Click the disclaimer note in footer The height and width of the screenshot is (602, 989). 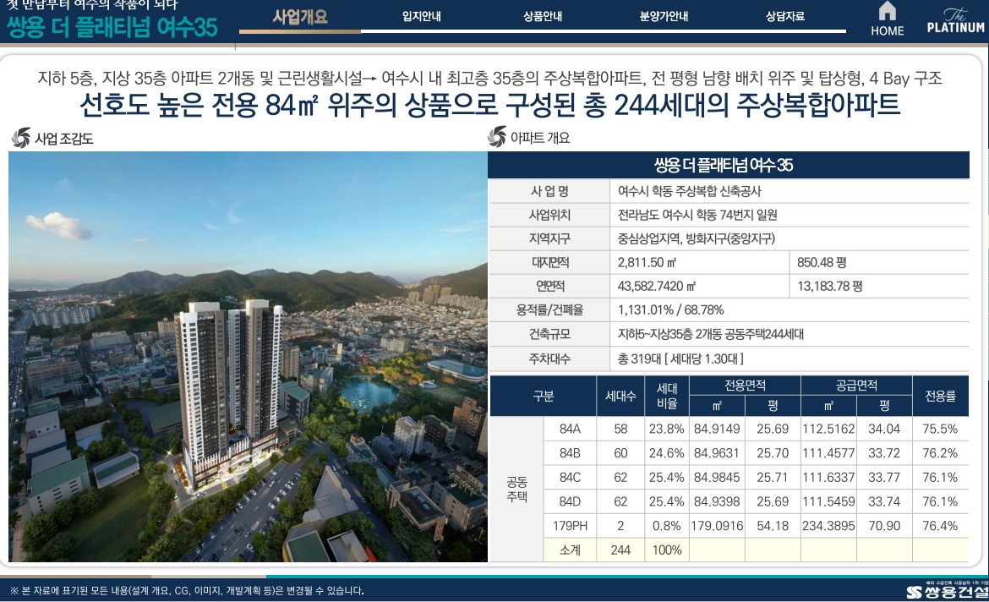(188, 591)
